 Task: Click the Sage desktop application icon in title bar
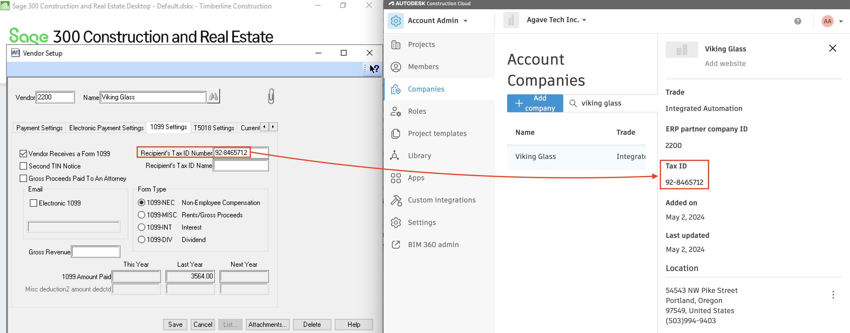pyautogui.click(x=5, y=6)
